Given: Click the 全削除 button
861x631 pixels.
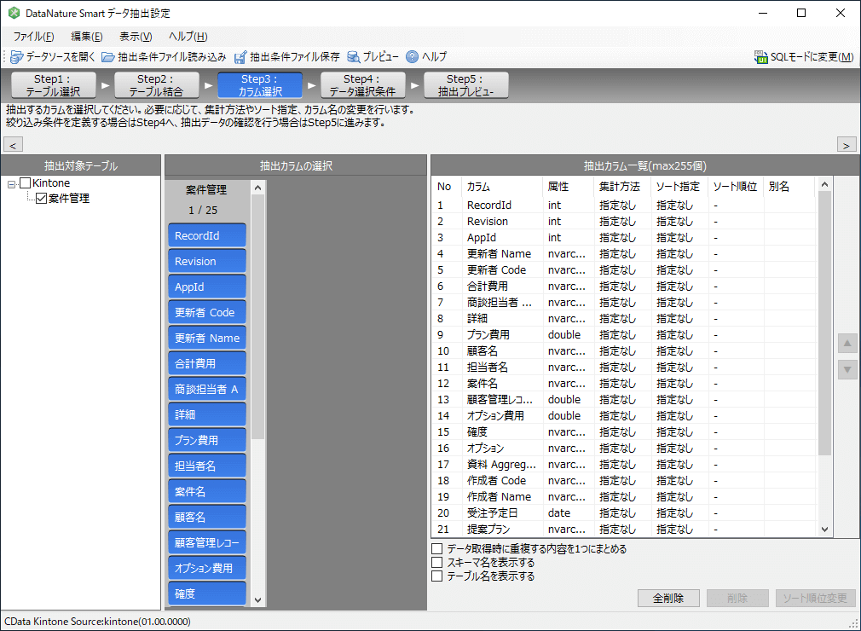Looking at the screenshot, I should (x=668, y=598).
